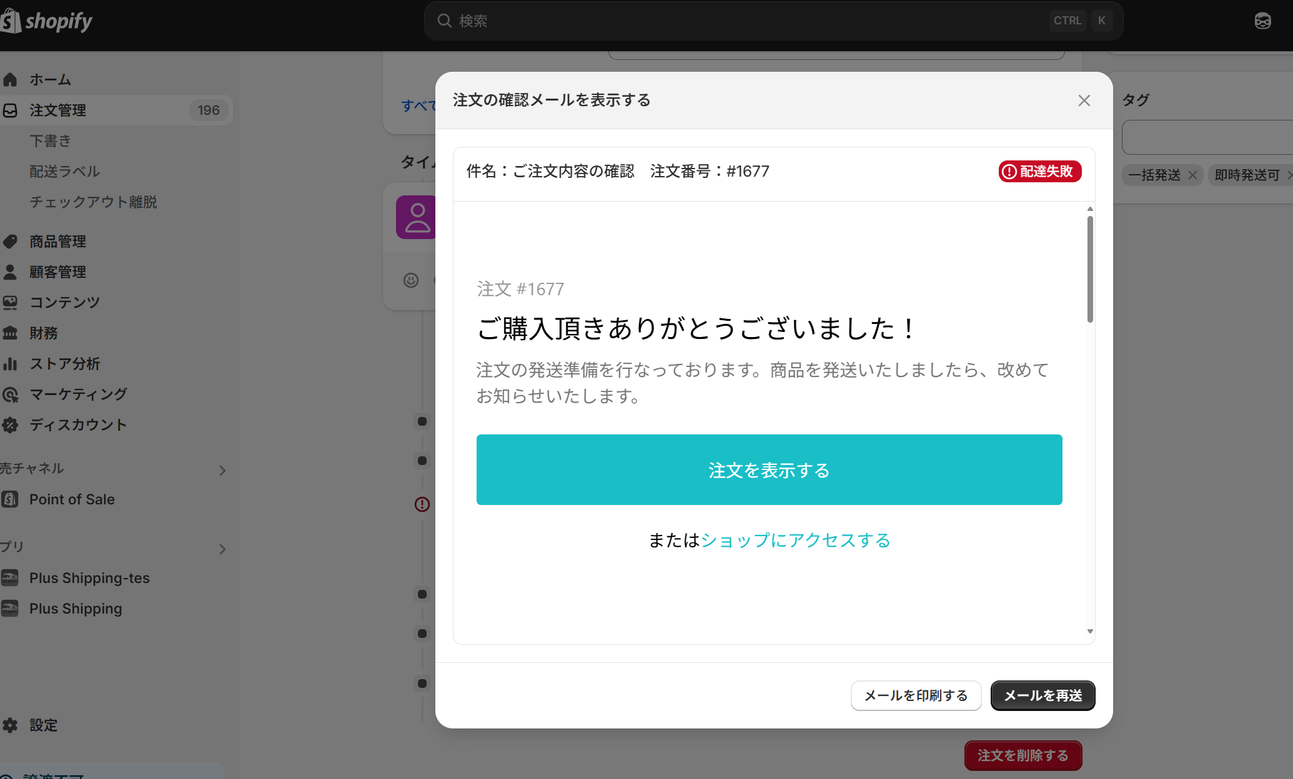Remove the 一括発送 tag

click(x=1192, y=175)
